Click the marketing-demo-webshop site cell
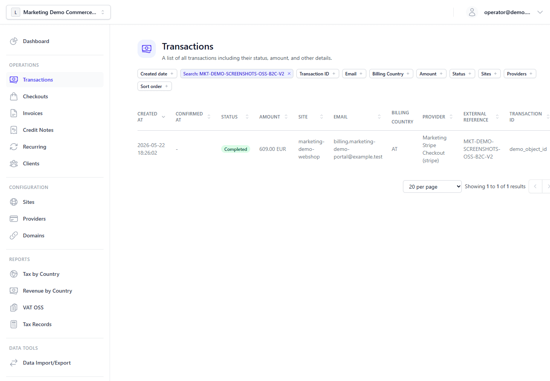The height and width of the screenshot is (381, 550). point(311,149)
